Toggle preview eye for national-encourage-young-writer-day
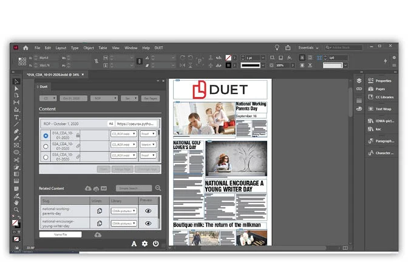The image size is (408, 280). [x=148, y=223]
